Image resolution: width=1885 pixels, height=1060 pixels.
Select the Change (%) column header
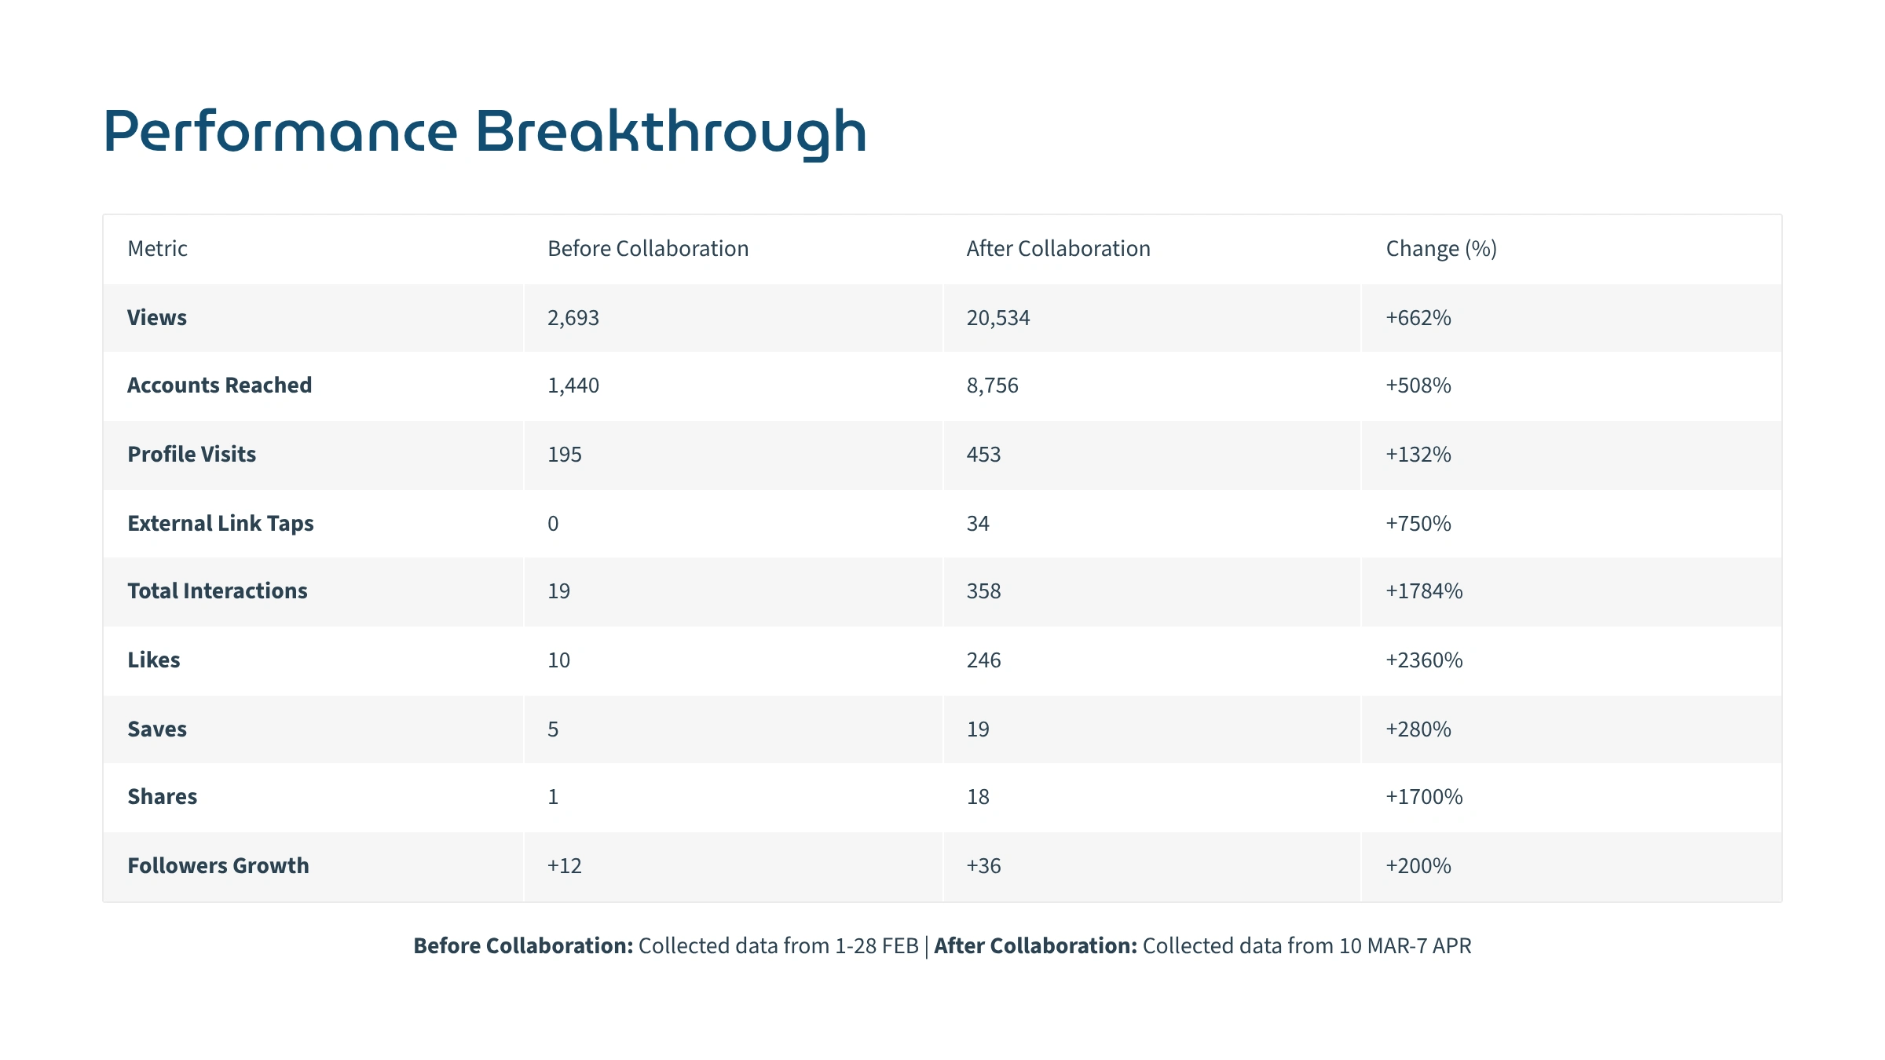pos(1441,249)
